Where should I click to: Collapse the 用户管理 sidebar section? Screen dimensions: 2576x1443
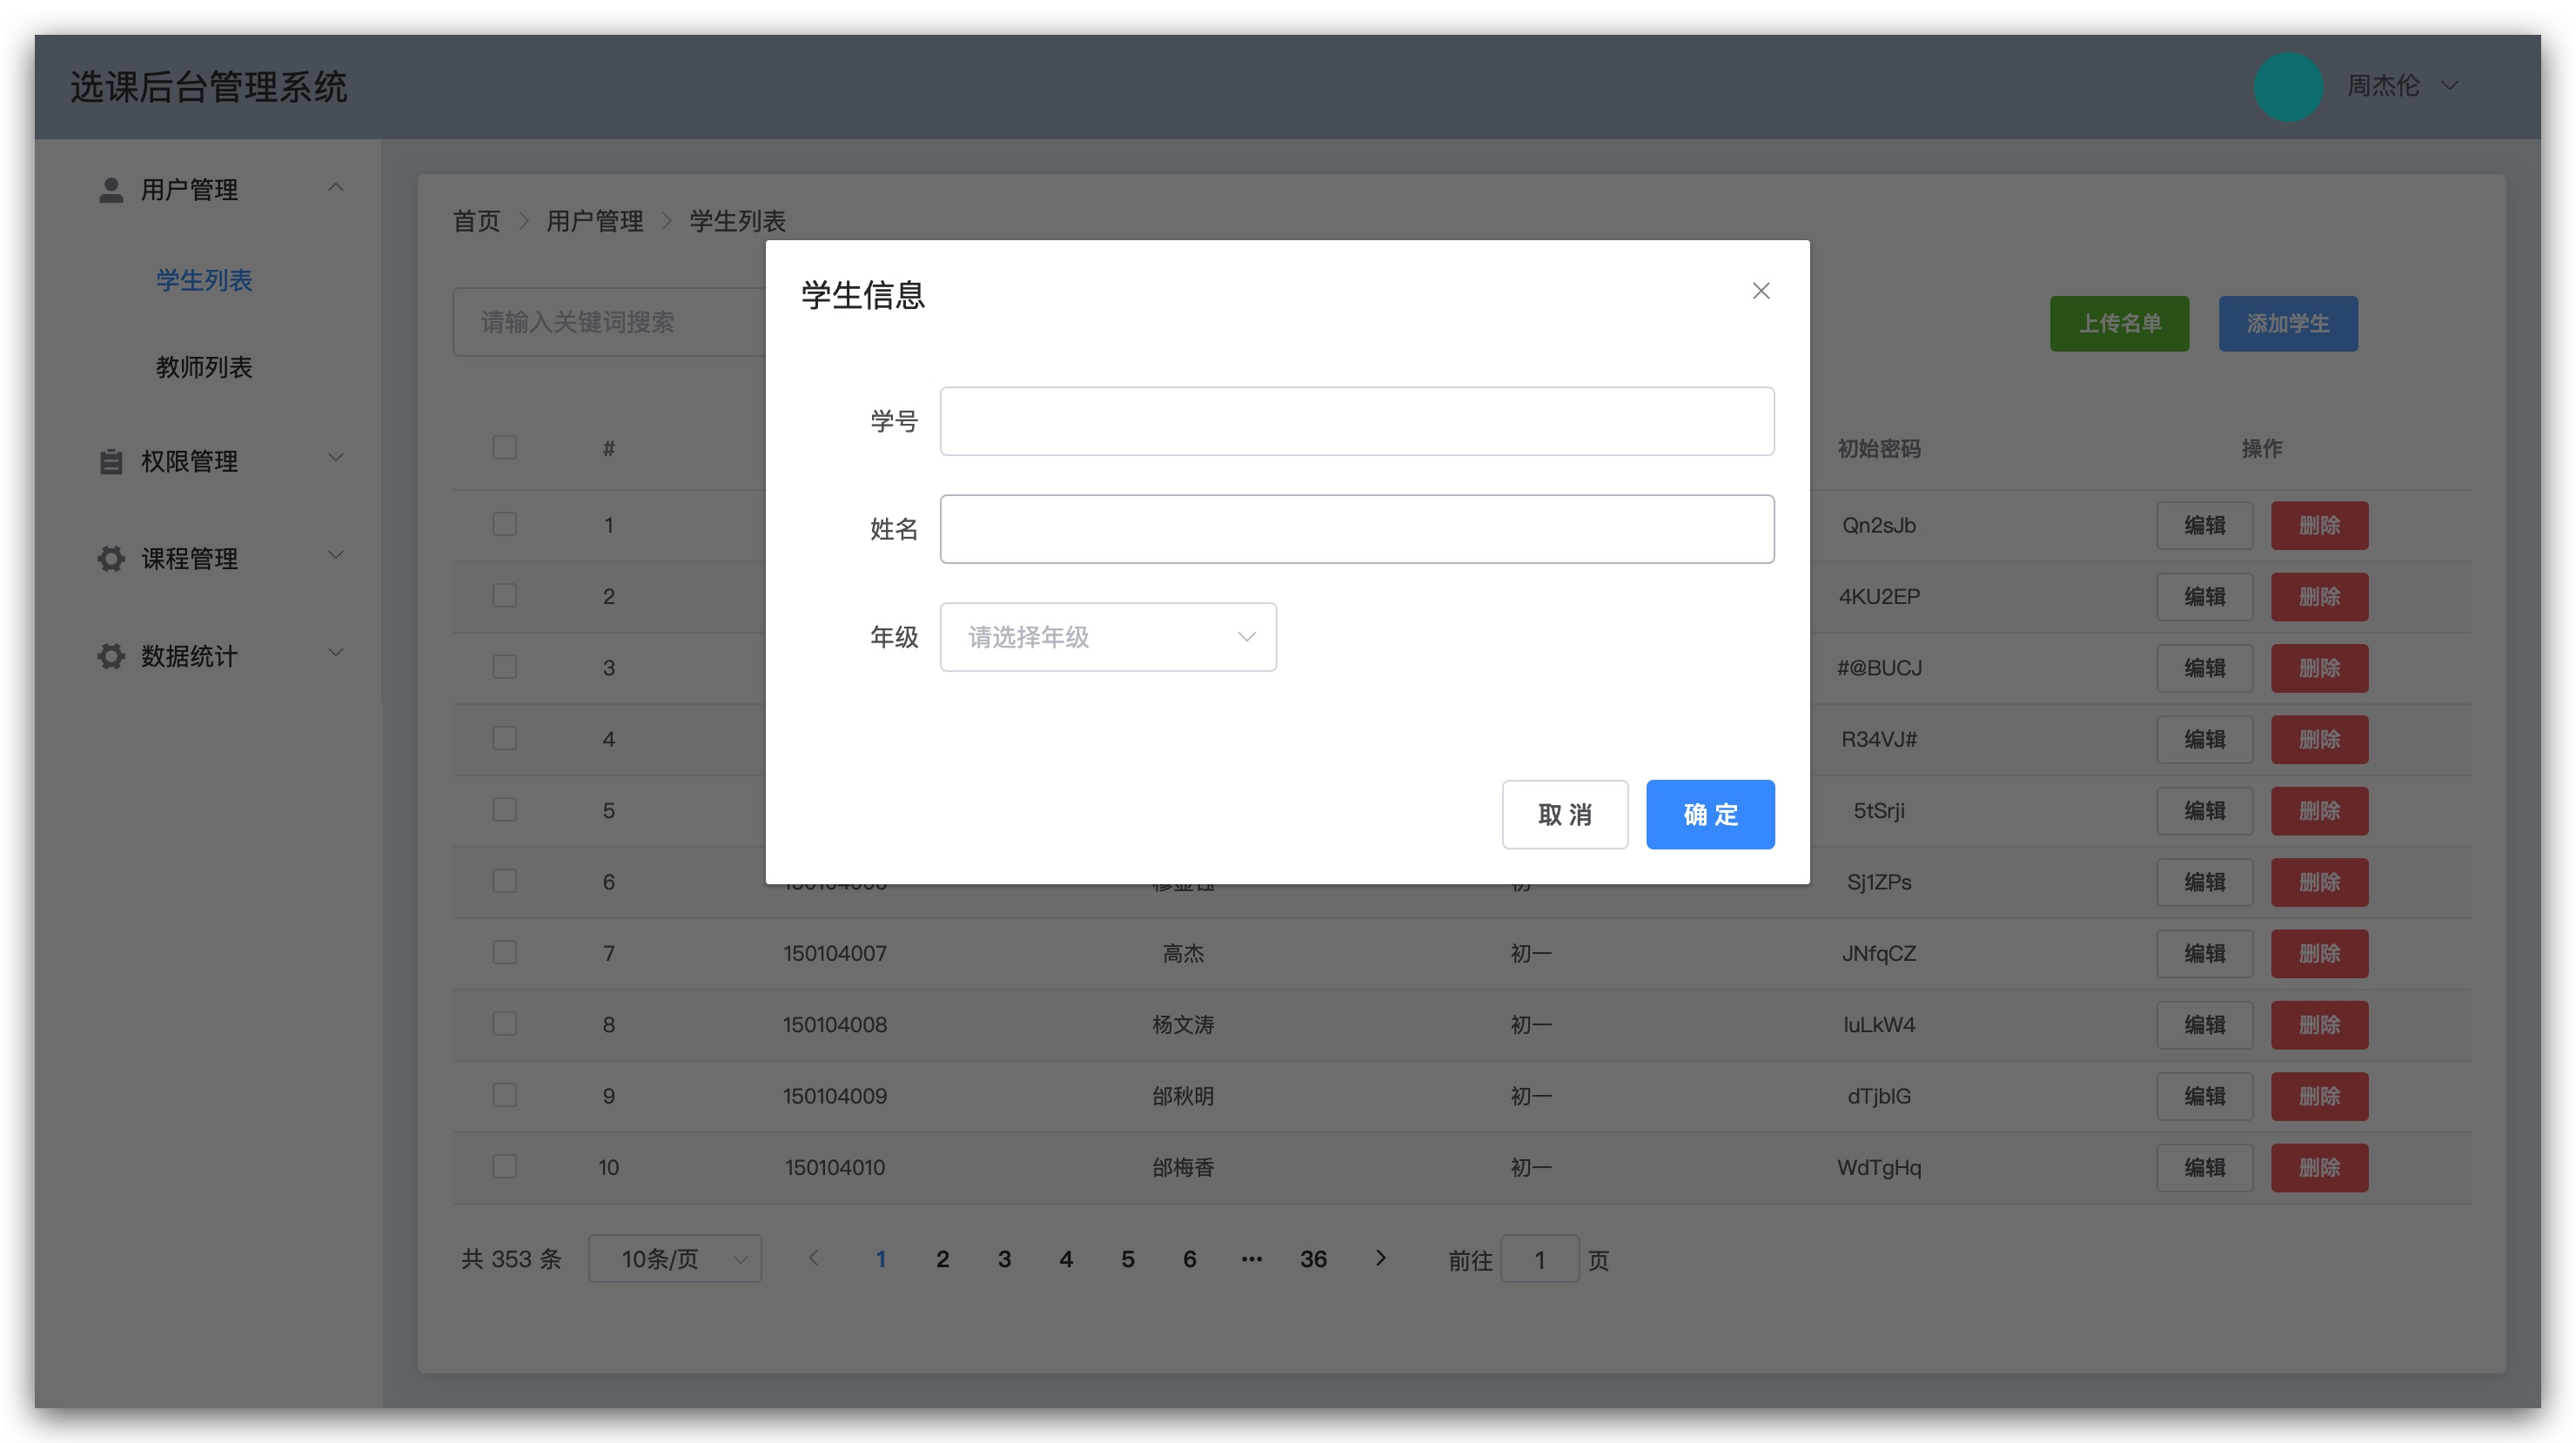coord(336,188)
